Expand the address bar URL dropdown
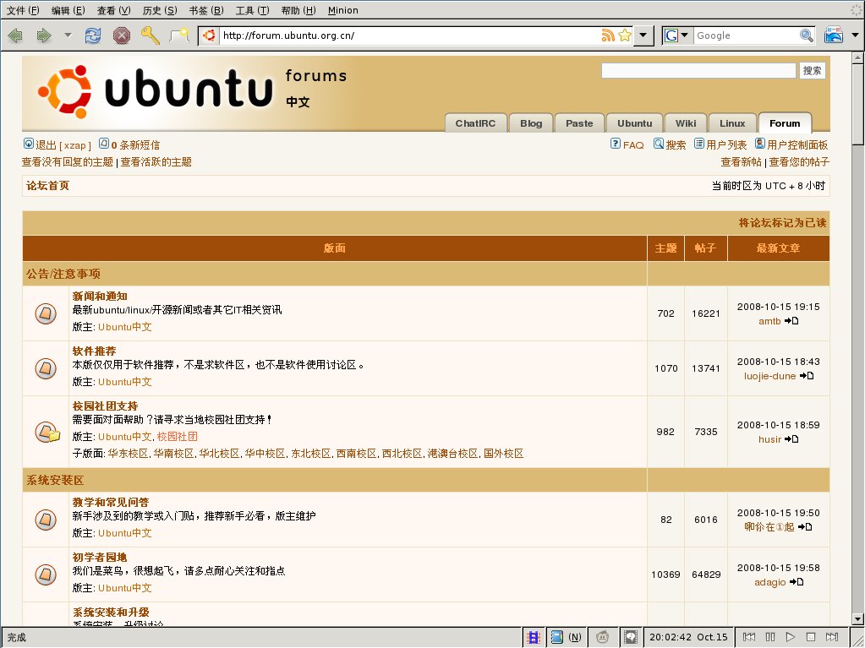865x648 pixels. pyautogui.click(x=643, y=35)
